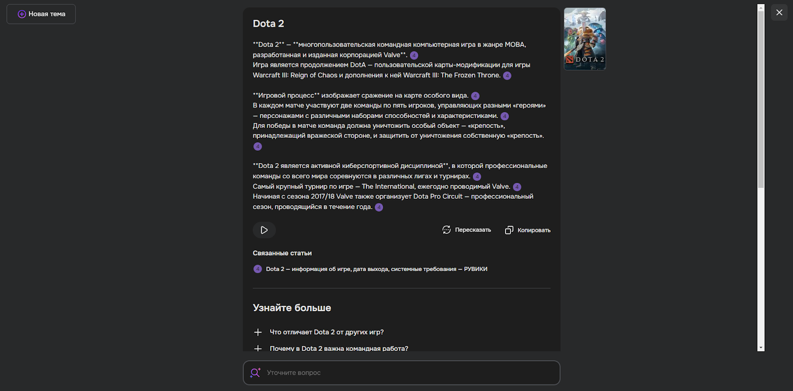793x391 pixels.
Task: Click the scrollbar down arrow
Action: click(x=761, y=348)
